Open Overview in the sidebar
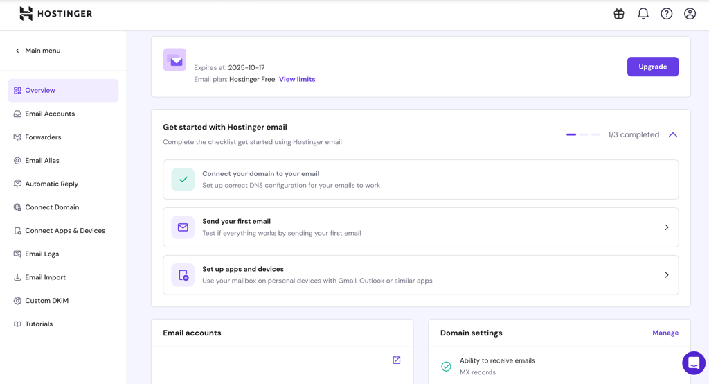Viewport: 709px width, 384px height. tap(63, 91)
